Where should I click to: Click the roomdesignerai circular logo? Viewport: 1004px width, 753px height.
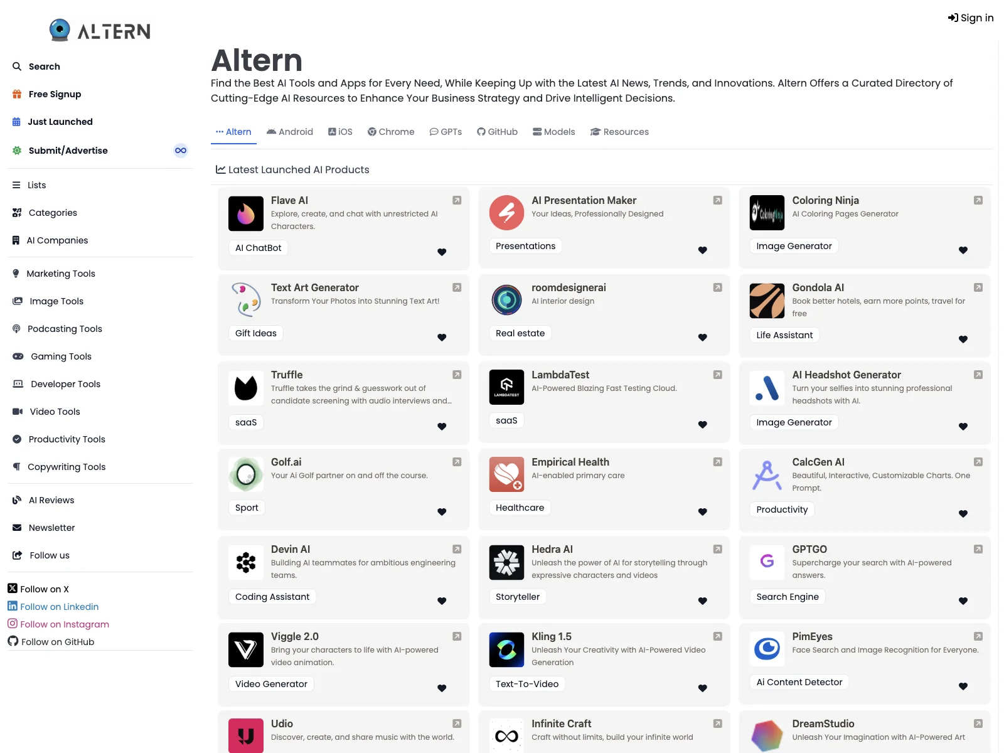point(506,300)
